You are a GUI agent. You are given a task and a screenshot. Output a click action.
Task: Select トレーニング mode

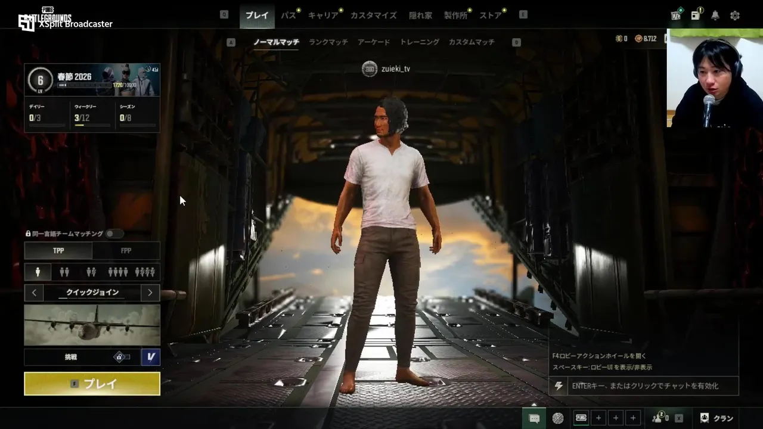pyautogui.click(x=420, y=42)
